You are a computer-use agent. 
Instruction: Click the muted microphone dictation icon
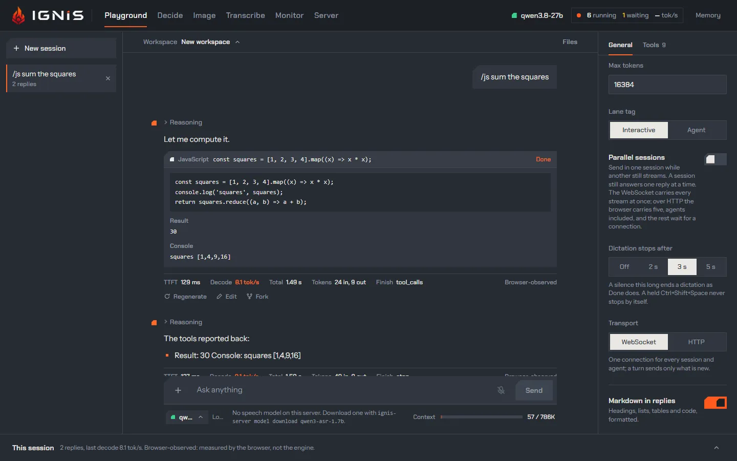(501, 390)
